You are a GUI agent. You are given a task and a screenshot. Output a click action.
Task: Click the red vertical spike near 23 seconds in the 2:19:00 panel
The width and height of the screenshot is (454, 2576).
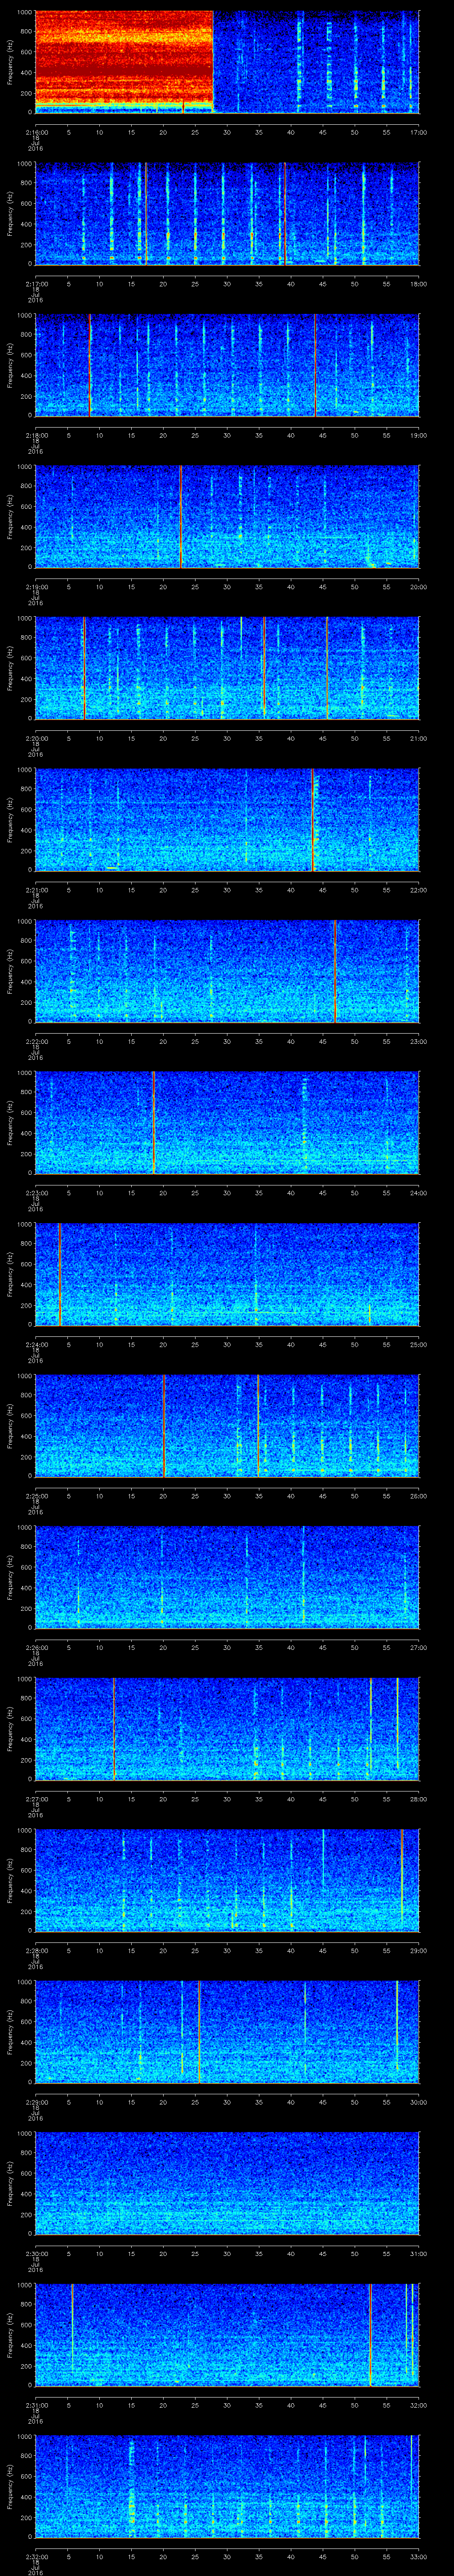click(180, 517)
